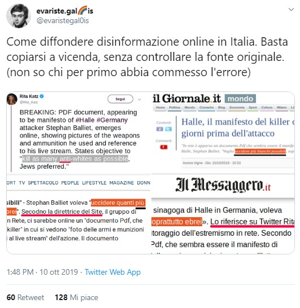The height and width of the screenshot is (308, 300).
Task: Click the Il Messaggero.it logo
Action: click(x=223, y=184)
